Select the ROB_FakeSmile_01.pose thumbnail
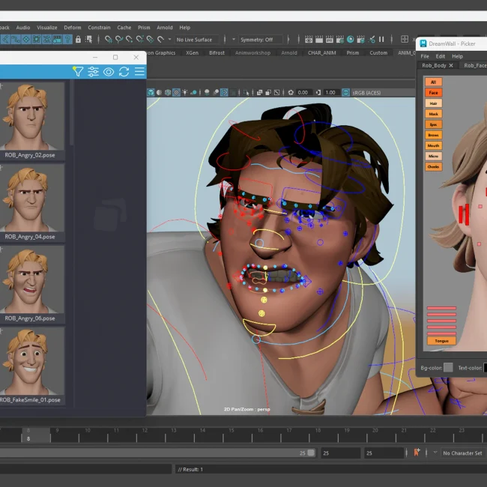 pyautogui.click(x=32, y=361)
